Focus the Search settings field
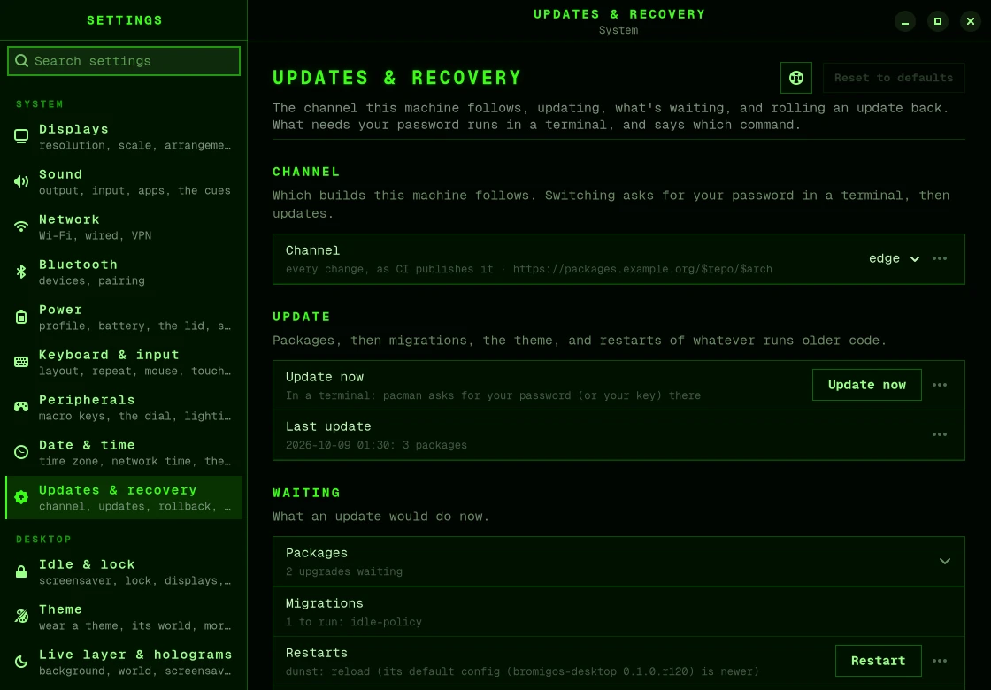 pyautogui.click(x=124, y=61)
